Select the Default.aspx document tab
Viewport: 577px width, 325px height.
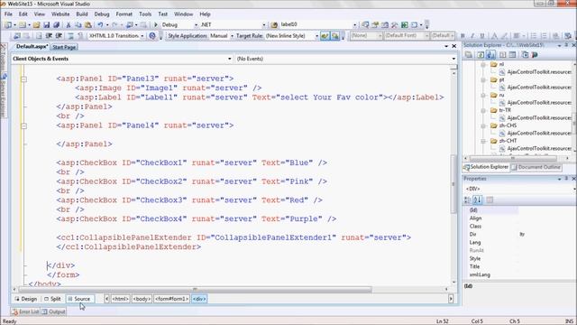pos(32,47)
